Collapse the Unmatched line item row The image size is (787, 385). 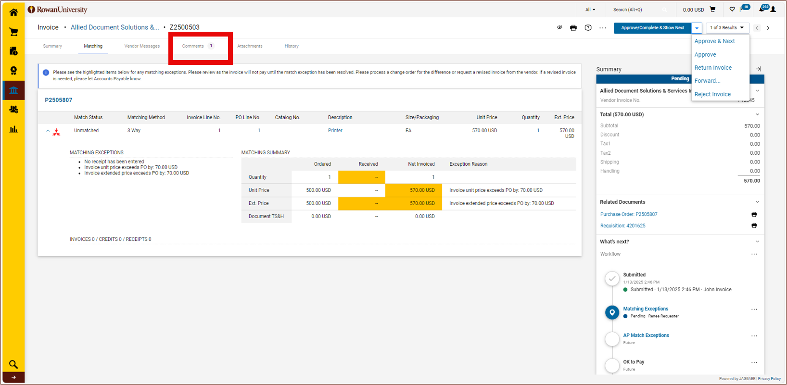coord(48,131)
